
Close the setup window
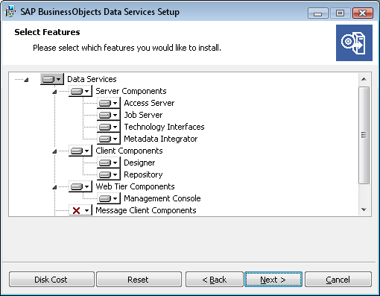pos(363,13)
